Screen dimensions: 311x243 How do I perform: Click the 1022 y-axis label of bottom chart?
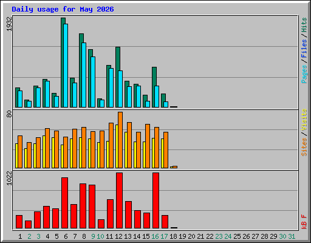tap(9, 178)
